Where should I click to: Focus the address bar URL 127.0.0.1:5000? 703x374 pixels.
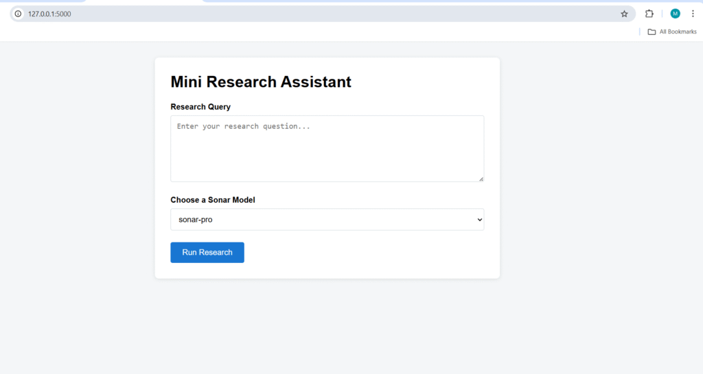point(49,14)
